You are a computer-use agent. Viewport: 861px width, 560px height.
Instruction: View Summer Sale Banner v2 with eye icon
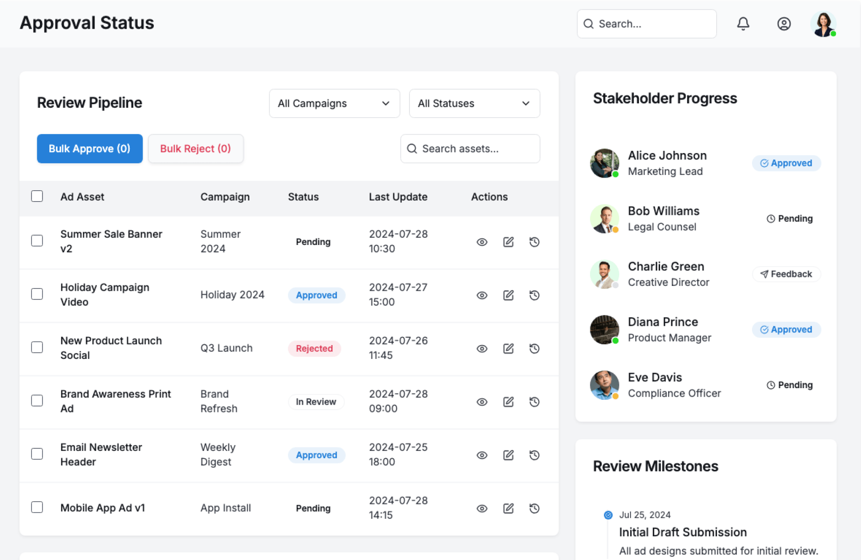pos(482,242)
